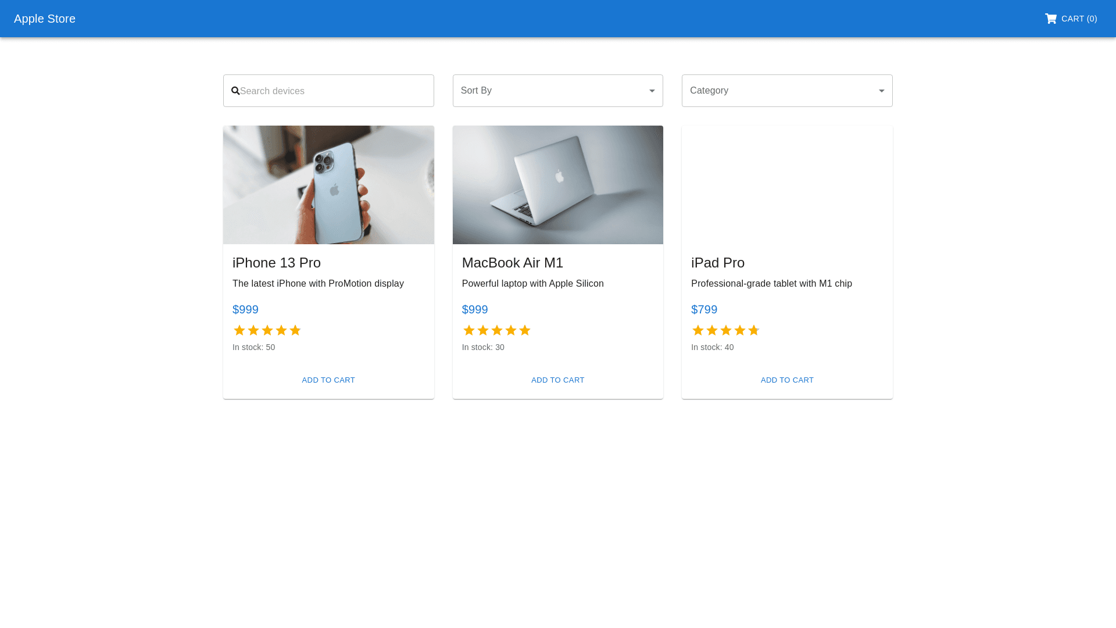Add iPad Pro to cart
The width and height of the screenshot is (1116, 628).
787,380
